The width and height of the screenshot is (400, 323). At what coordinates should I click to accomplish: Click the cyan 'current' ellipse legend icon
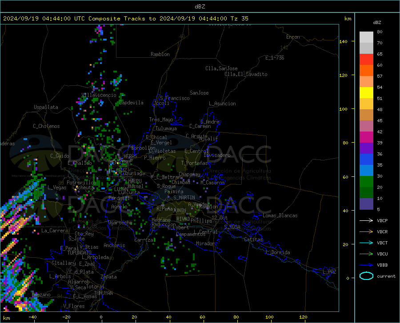click(x=366, y=276)
